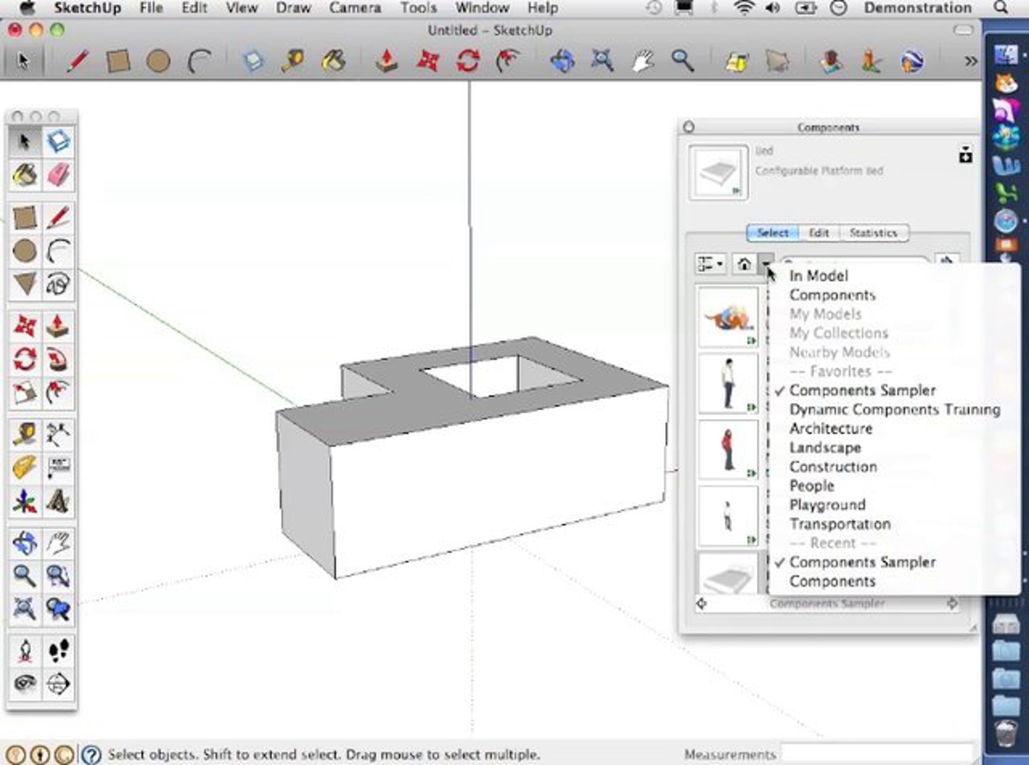The height and width of the screenshot is (765, 1029).
Task: Select the Walk tool footprints icon
Action: point(58,650)
